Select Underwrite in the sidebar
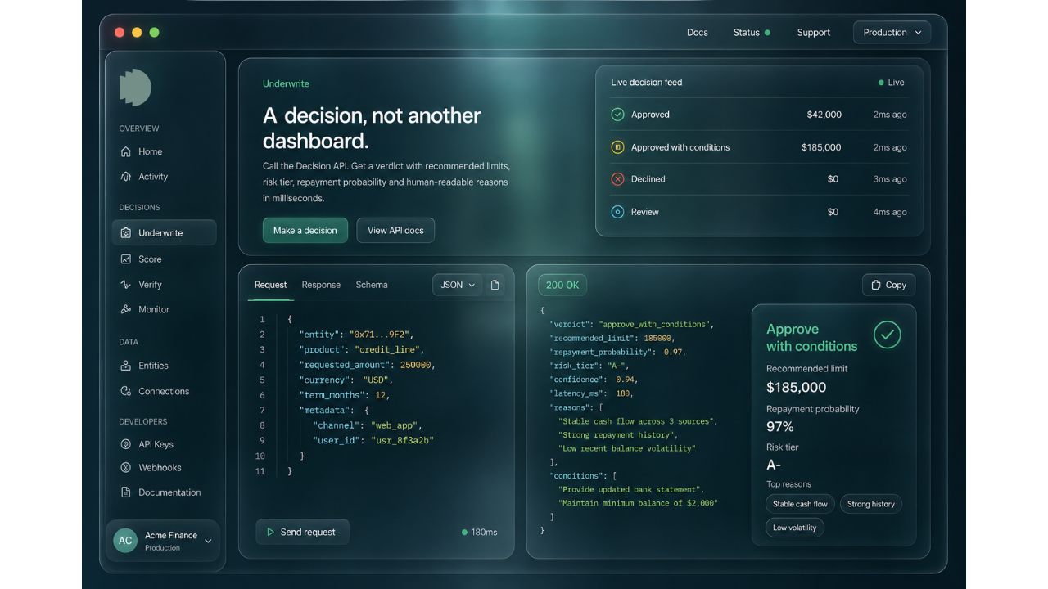 click(x=165, y=232)
